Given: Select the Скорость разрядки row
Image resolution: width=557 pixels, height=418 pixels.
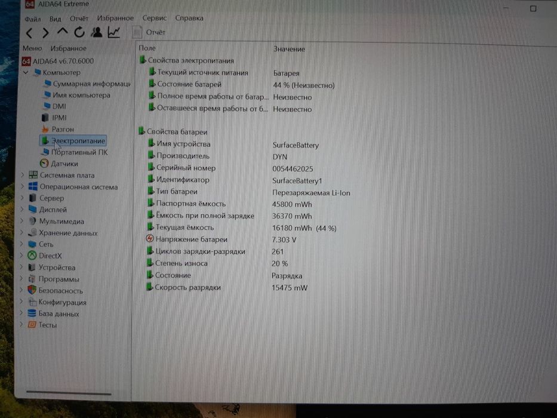Looking at the screenshot, I should (x=227, y=288).
